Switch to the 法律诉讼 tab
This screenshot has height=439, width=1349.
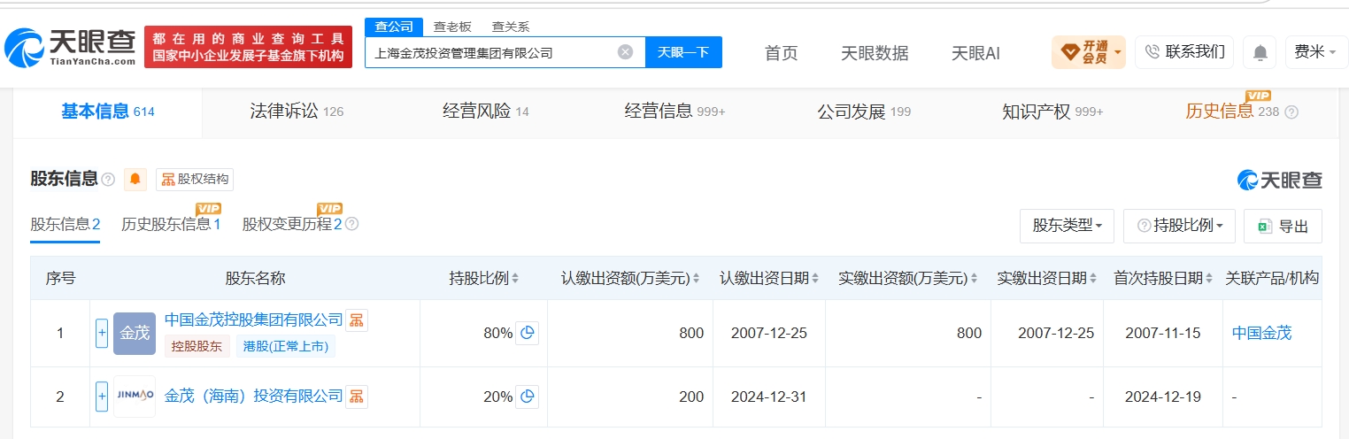[x=297, y=112]
